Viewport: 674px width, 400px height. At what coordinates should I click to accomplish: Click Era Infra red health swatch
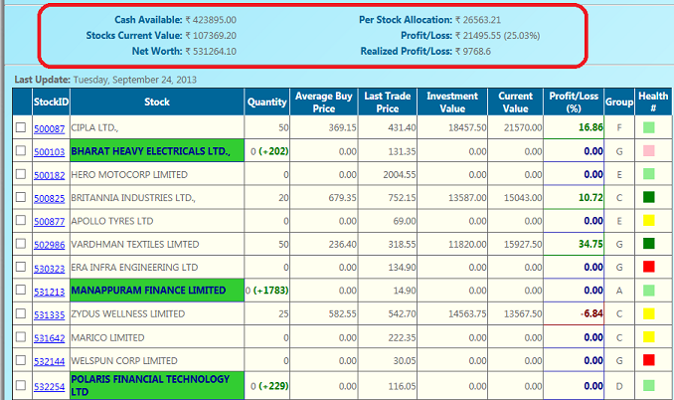coord(648,267)
